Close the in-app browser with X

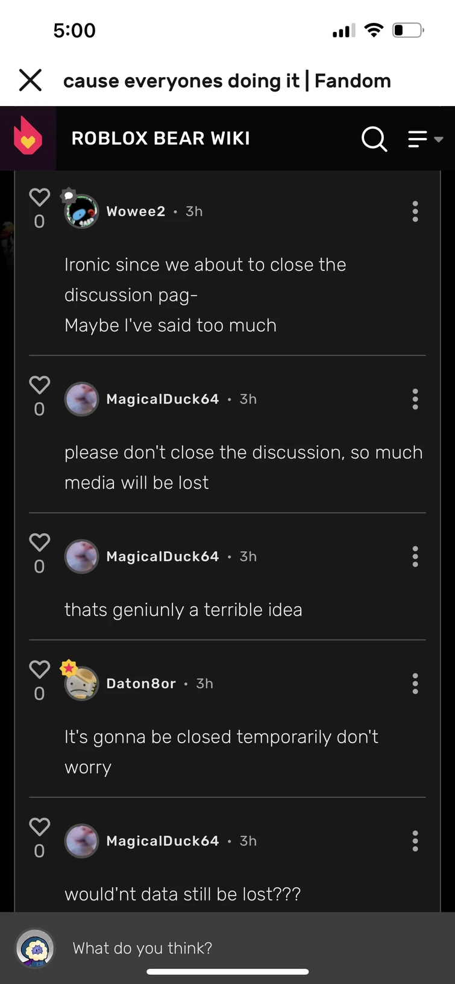click(30, 80)
